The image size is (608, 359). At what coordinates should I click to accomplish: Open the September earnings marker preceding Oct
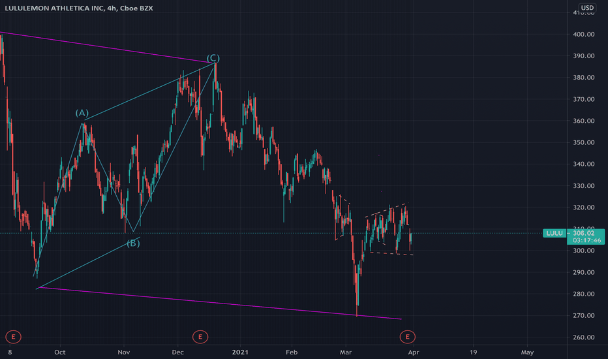pos(13,337)
